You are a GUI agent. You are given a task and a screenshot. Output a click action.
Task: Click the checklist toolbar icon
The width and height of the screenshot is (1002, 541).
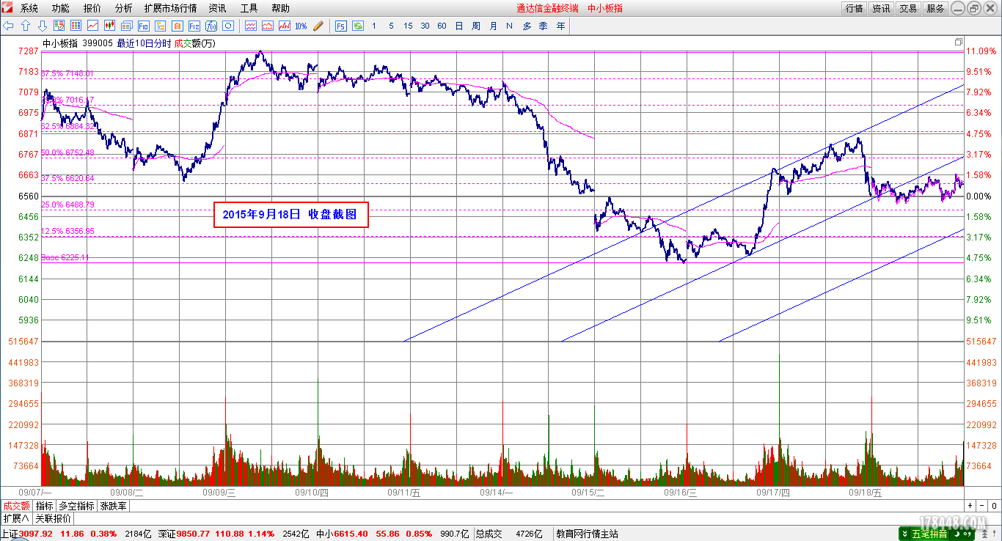point(59,26)
